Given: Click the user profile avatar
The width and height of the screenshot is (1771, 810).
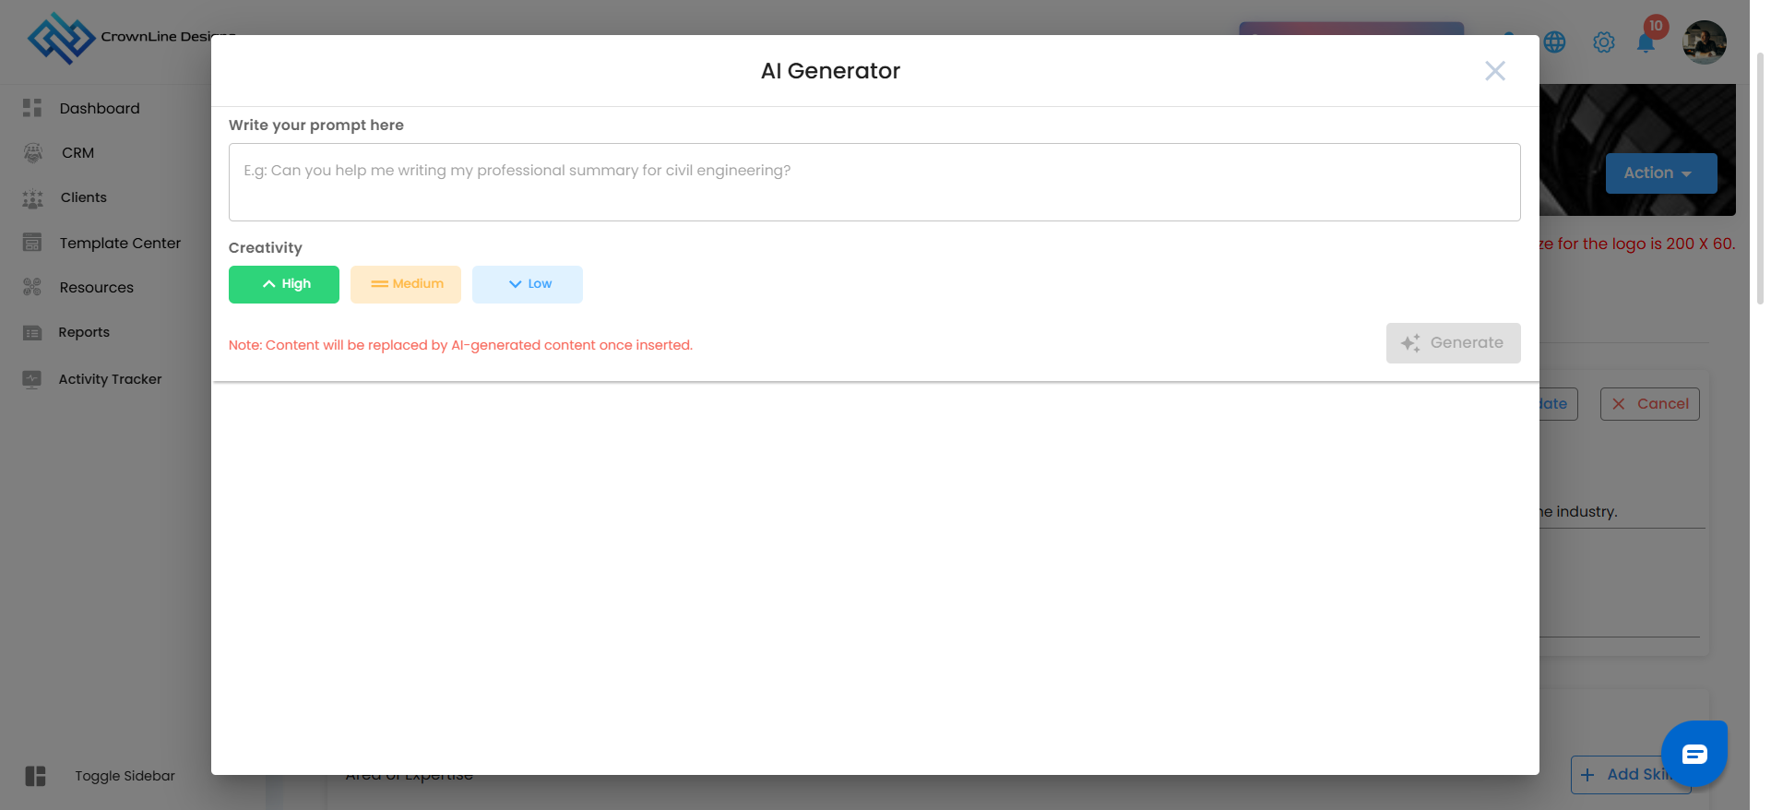Looking at the screenshot, I should point(1704,42).
